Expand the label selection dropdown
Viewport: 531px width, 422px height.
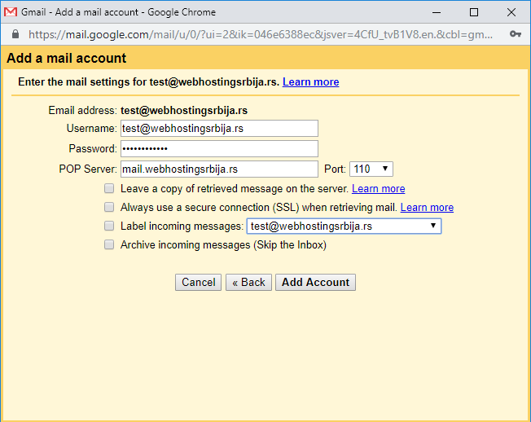tap(344, 226)
